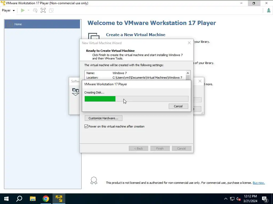The width and height of the screenshot is (273, 204).
Task: Cancel the Creating Disk progress dialog
Action: 178,106
